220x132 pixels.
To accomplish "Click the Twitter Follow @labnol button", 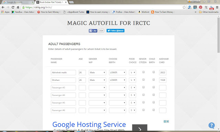I will [115, 31].
